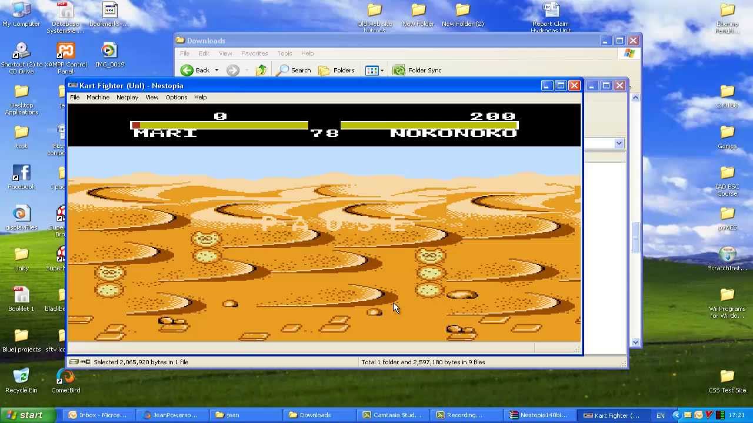Screen dimensions: 753x423
Task: Select the Unity folder icon
Action: tap(21, 258)
